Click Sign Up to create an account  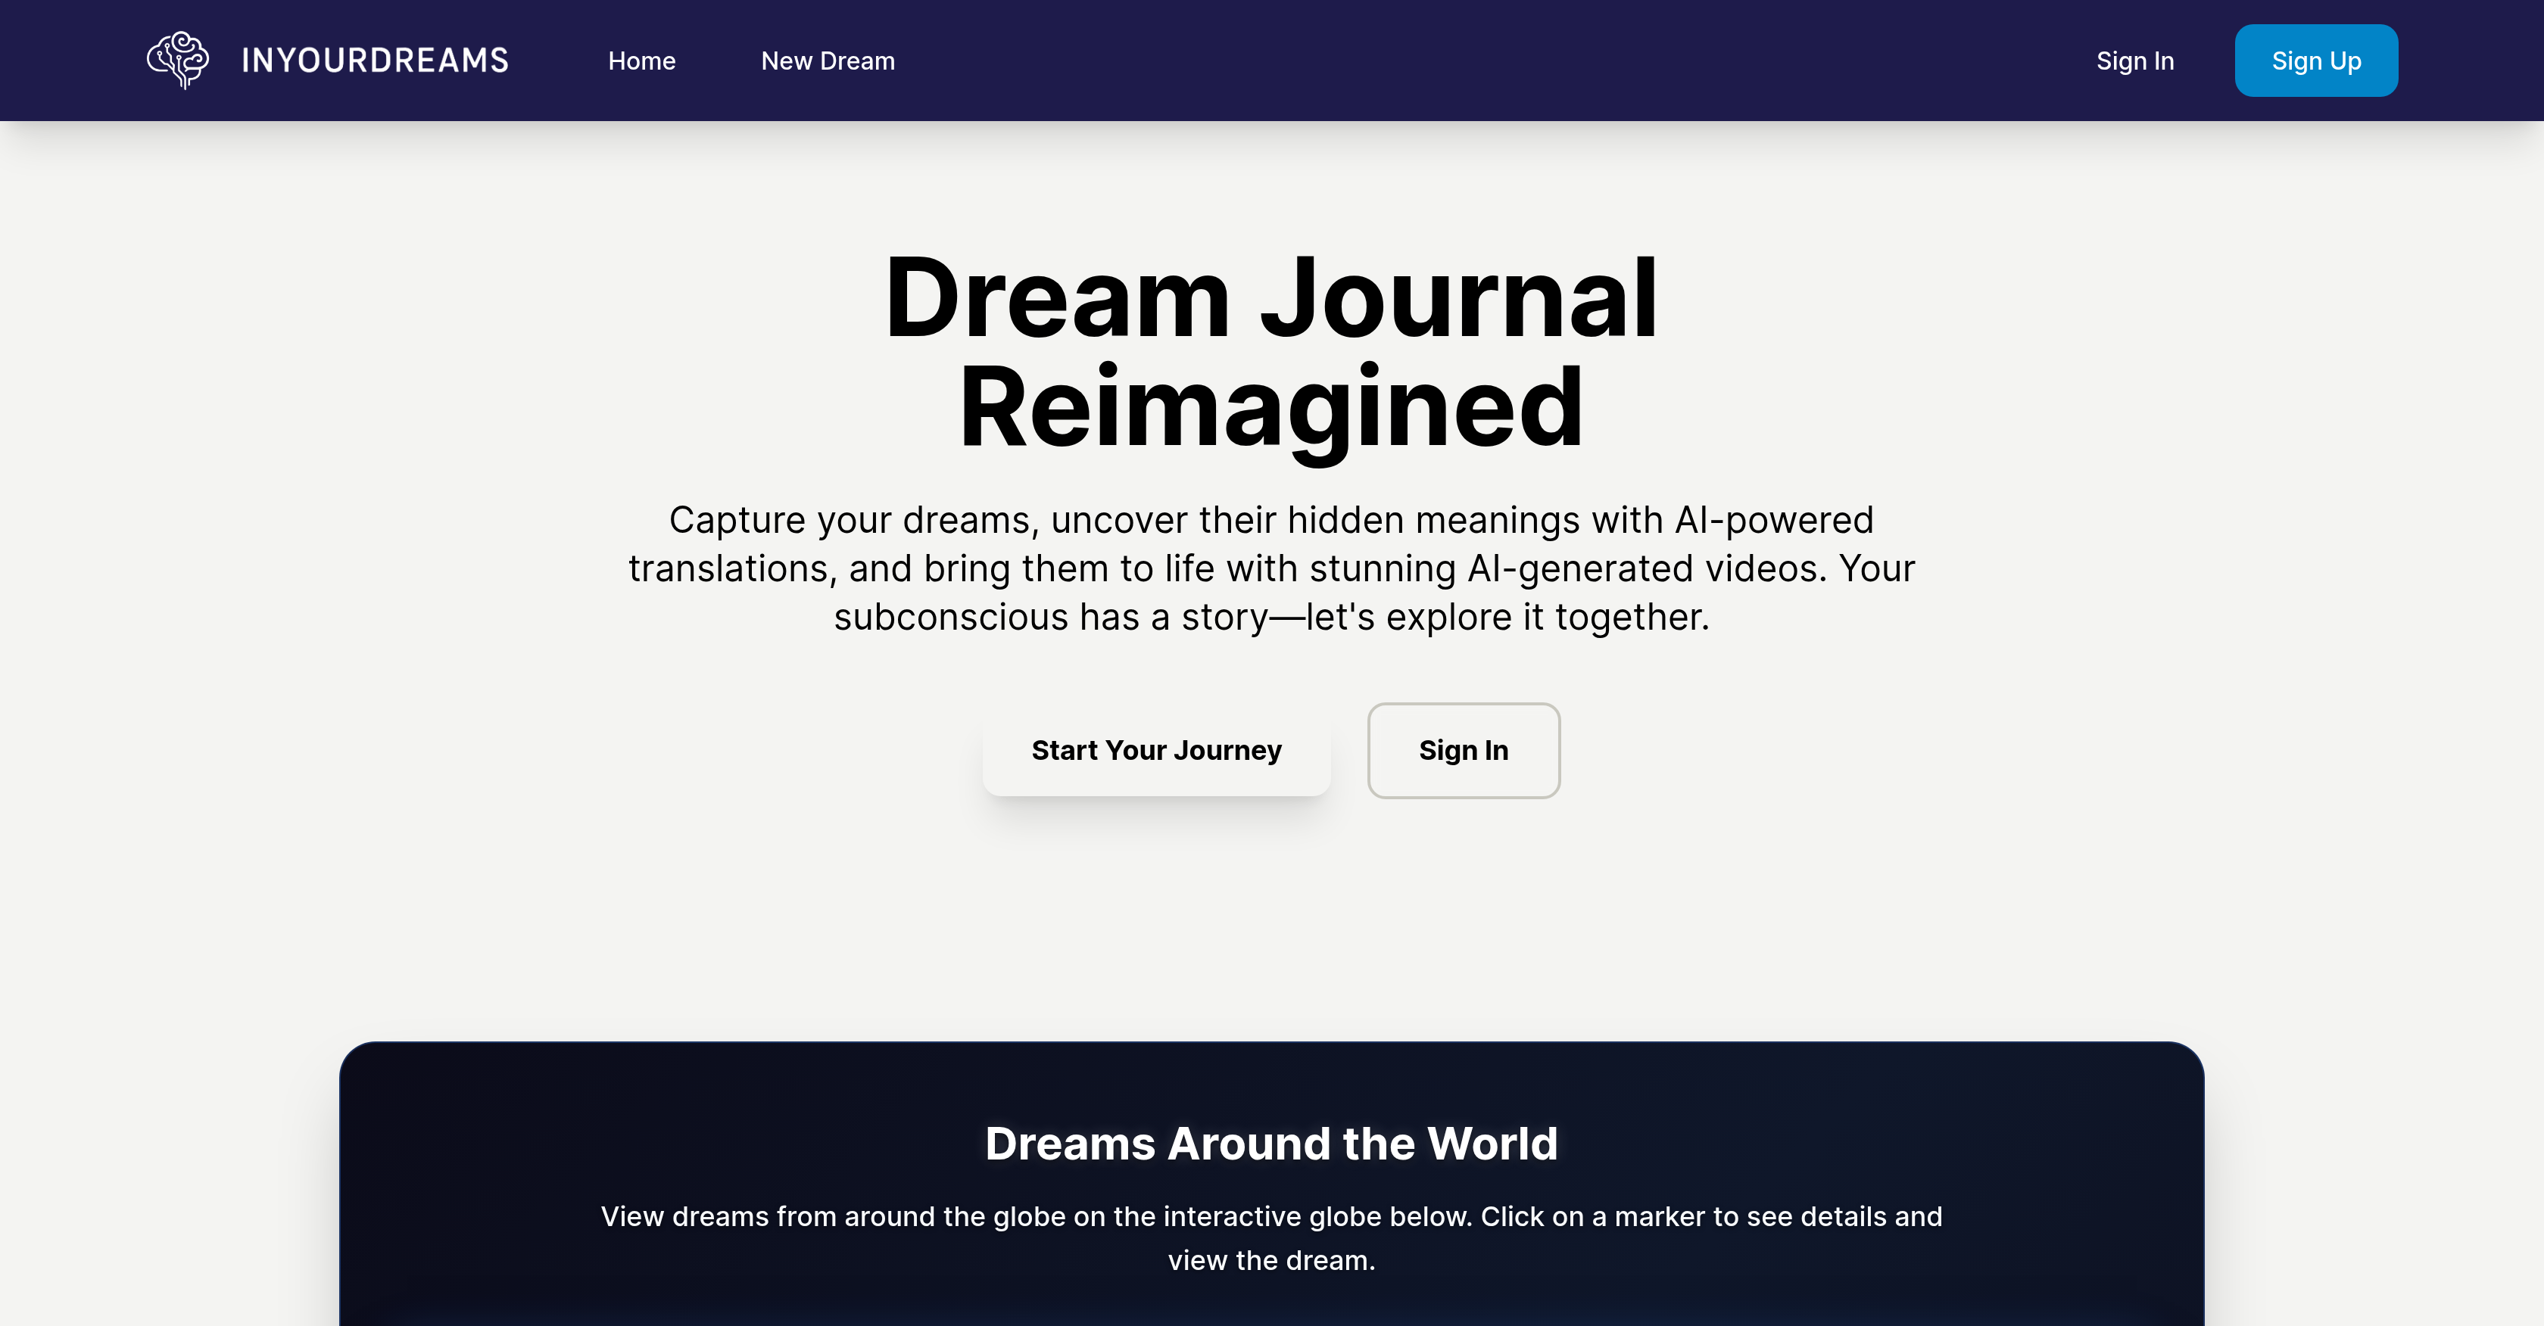tap(2316, 61)
